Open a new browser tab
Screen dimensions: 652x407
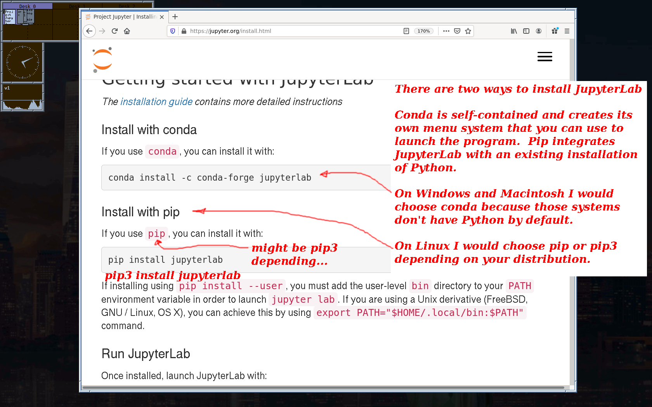175,17
